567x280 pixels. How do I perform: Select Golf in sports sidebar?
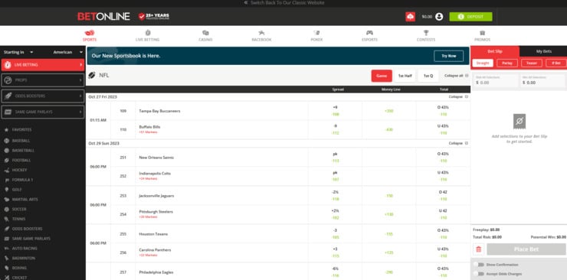tap(17, 190)
